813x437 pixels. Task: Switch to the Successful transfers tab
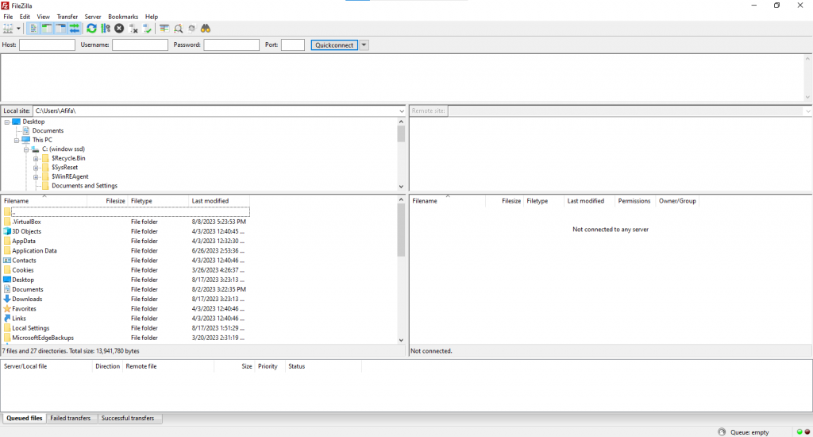coord(128,418)
